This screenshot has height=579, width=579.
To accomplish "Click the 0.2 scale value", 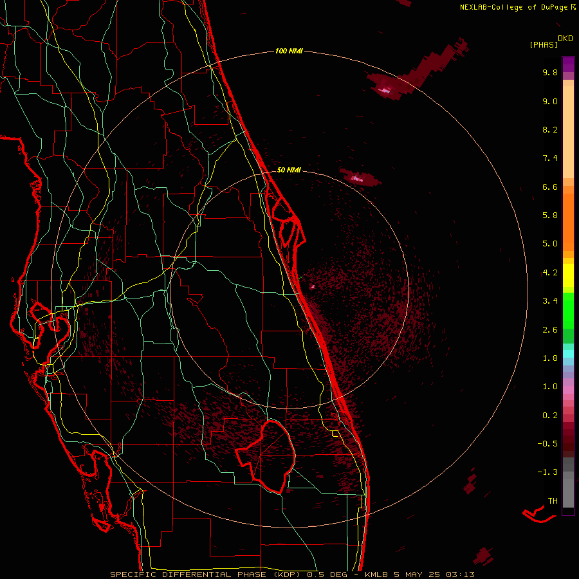I will pos(550,416).
